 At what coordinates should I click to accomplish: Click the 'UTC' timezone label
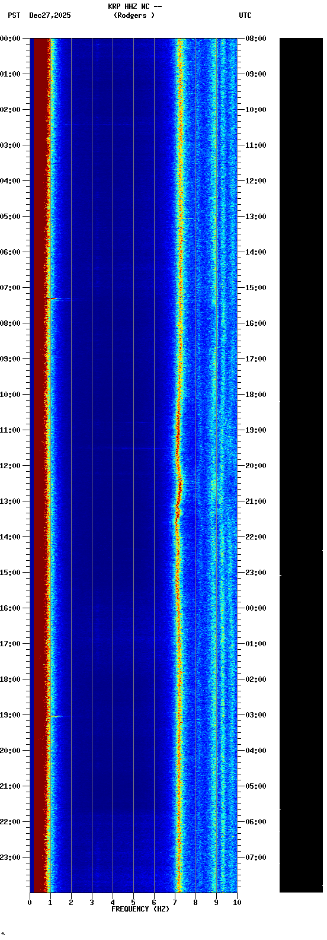pyautogui.click(x=245, y=15)
